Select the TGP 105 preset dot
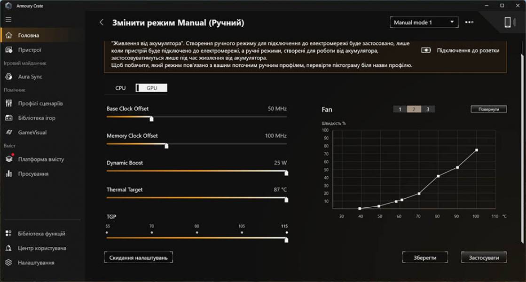This screenshot has width=526, height=282. 242,232
